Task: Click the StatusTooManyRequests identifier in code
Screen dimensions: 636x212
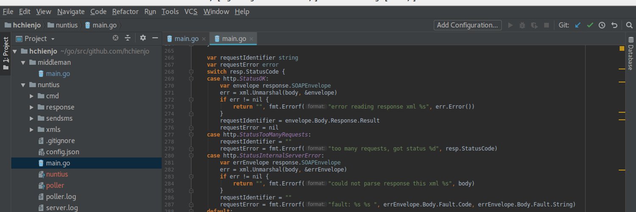Action: [x=274, y=134]
